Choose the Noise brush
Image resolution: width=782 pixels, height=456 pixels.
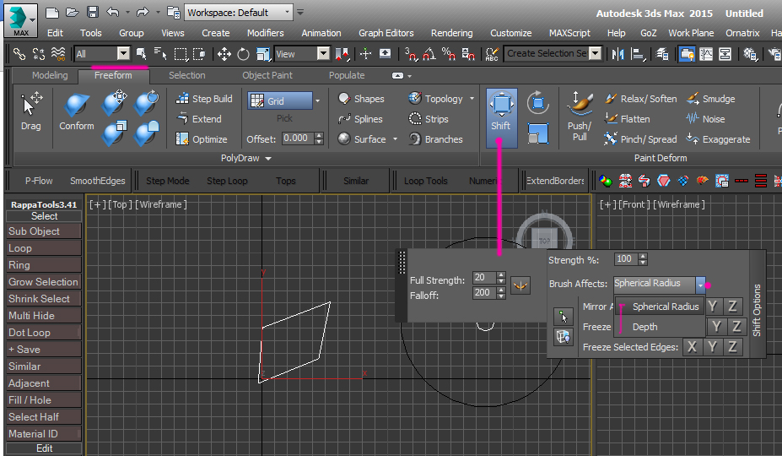click(x=705, y=119)
